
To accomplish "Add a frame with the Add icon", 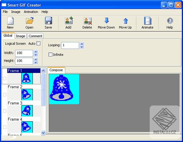I will 69,20.
